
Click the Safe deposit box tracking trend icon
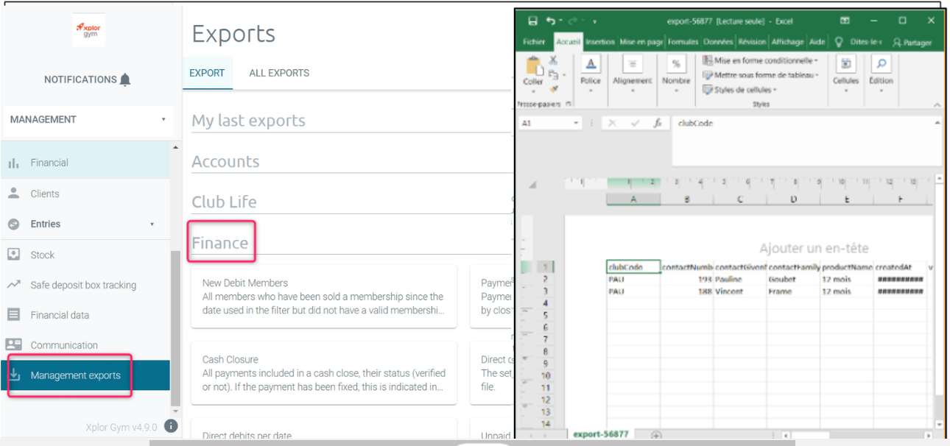(x=13, y=284)
